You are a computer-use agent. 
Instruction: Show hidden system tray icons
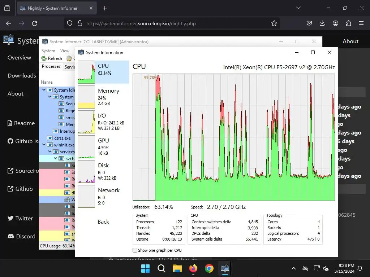294,268
